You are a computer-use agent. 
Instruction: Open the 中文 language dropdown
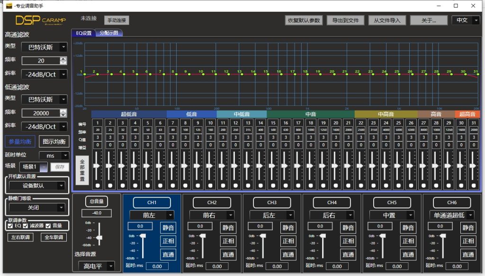pos(466,20)
